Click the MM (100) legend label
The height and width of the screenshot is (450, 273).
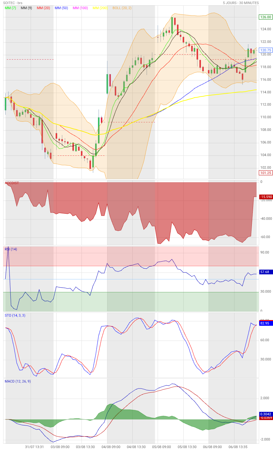coord(80,8)
